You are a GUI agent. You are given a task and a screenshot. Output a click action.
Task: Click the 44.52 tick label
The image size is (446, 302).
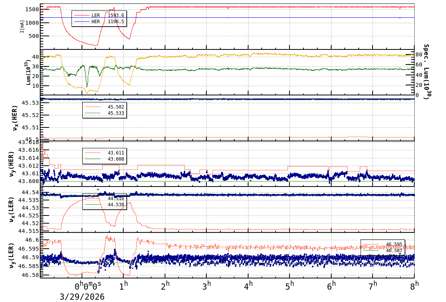coord(30,223)
